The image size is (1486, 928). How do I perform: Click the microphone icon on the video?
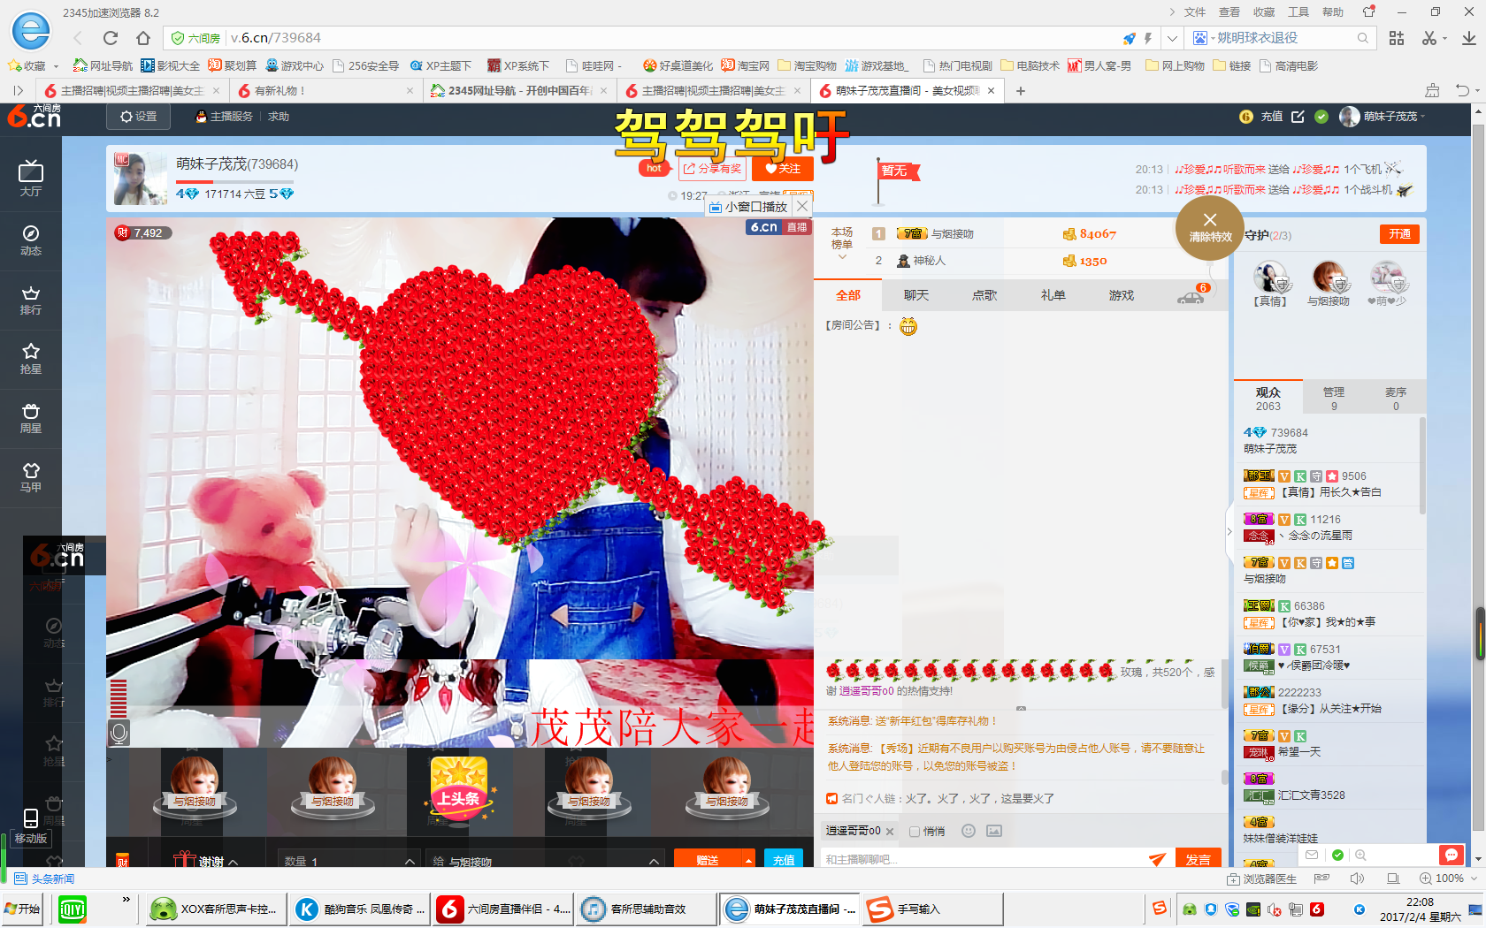click(119, 733)
